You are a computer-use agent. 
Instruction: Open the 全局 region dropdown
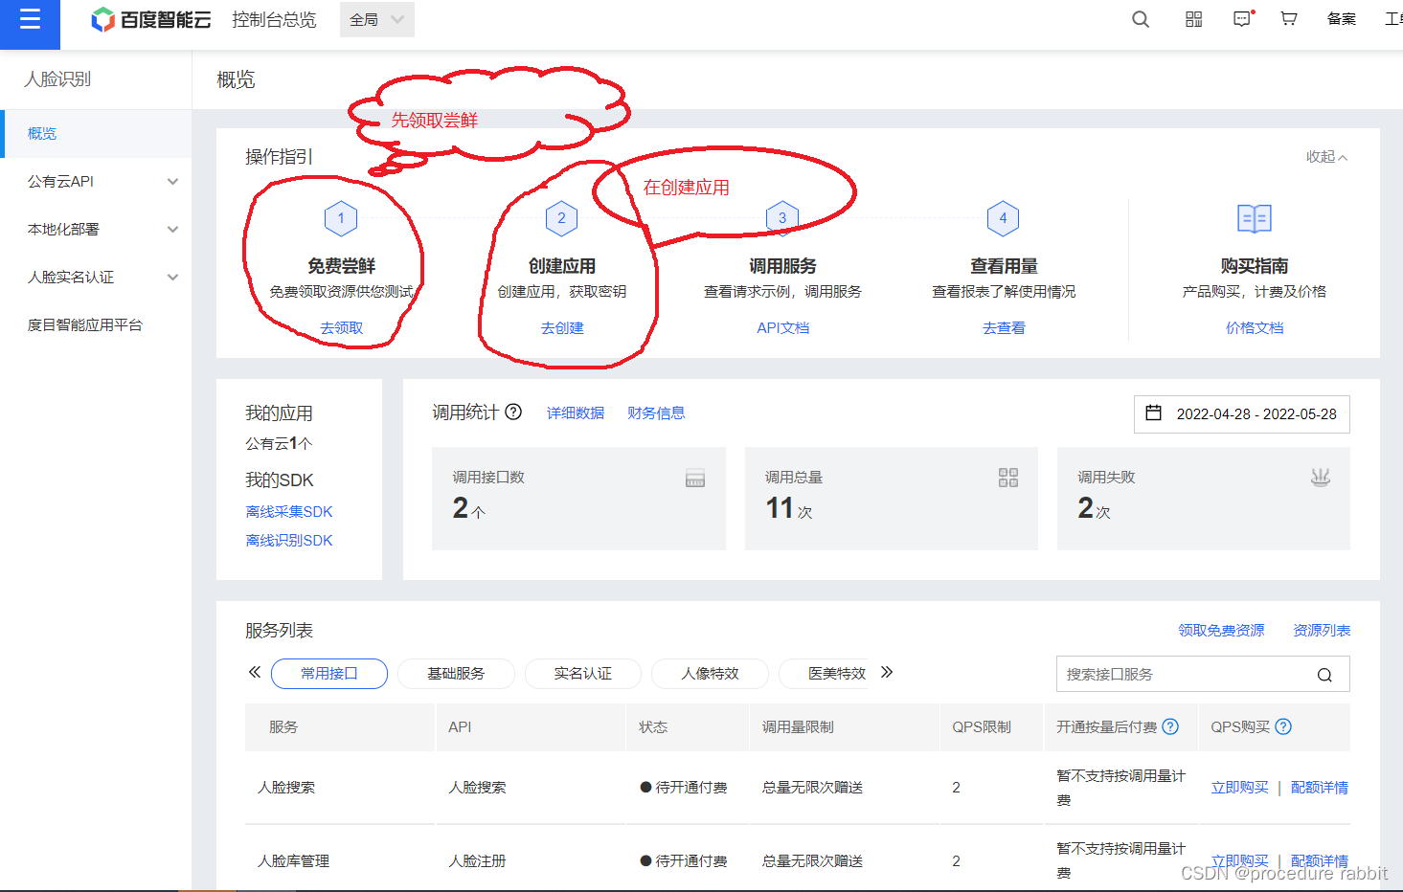click(377, 19)
